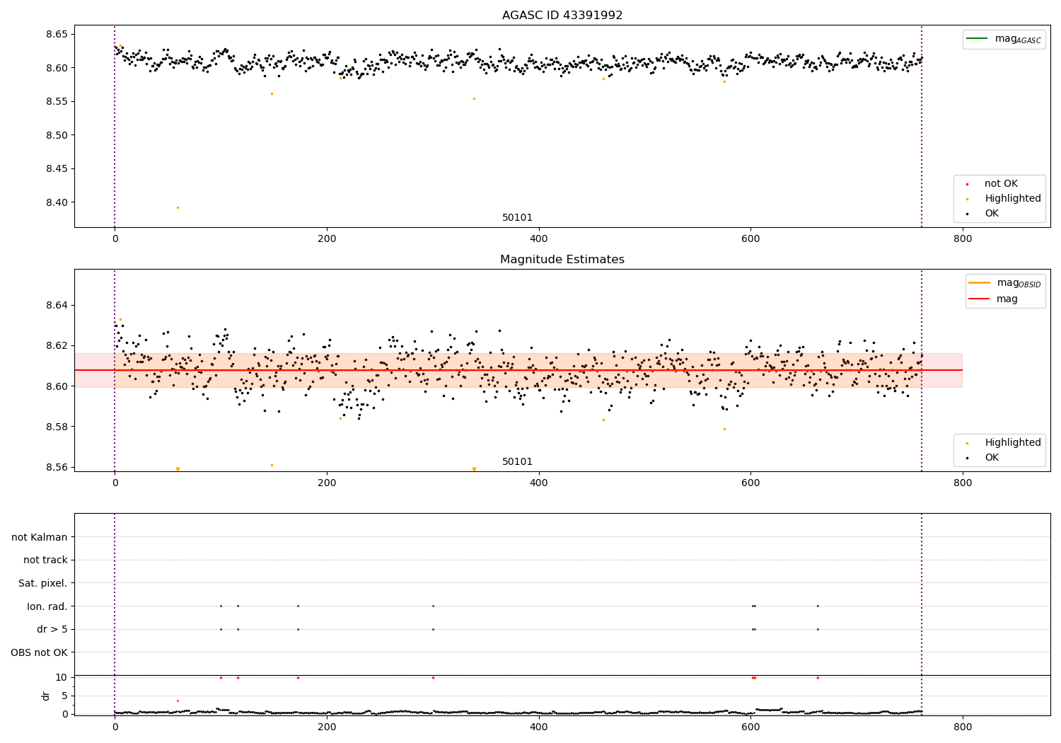Click the 8.65 tick label
The height and width of the screenshot is (743, 1061).
(x=57, y=34)
